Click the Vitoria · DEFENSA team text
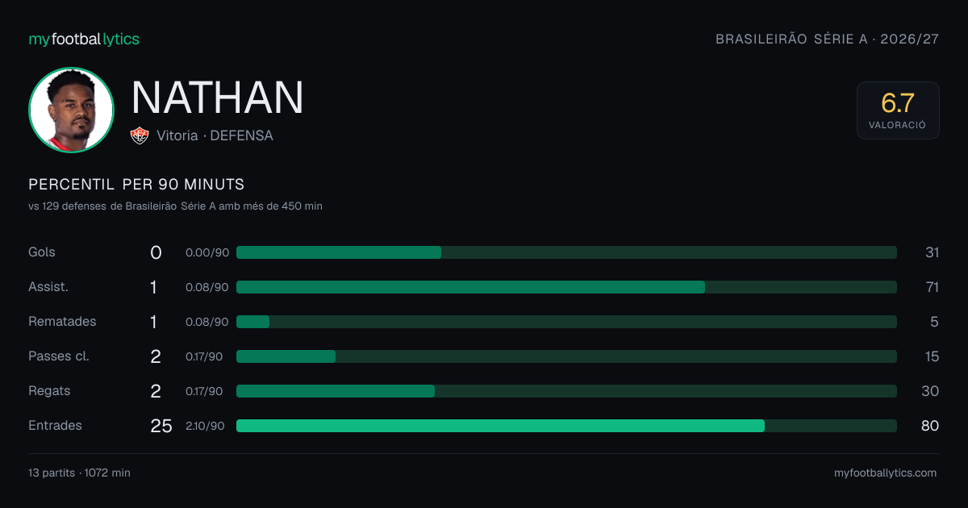 point(215,135)
